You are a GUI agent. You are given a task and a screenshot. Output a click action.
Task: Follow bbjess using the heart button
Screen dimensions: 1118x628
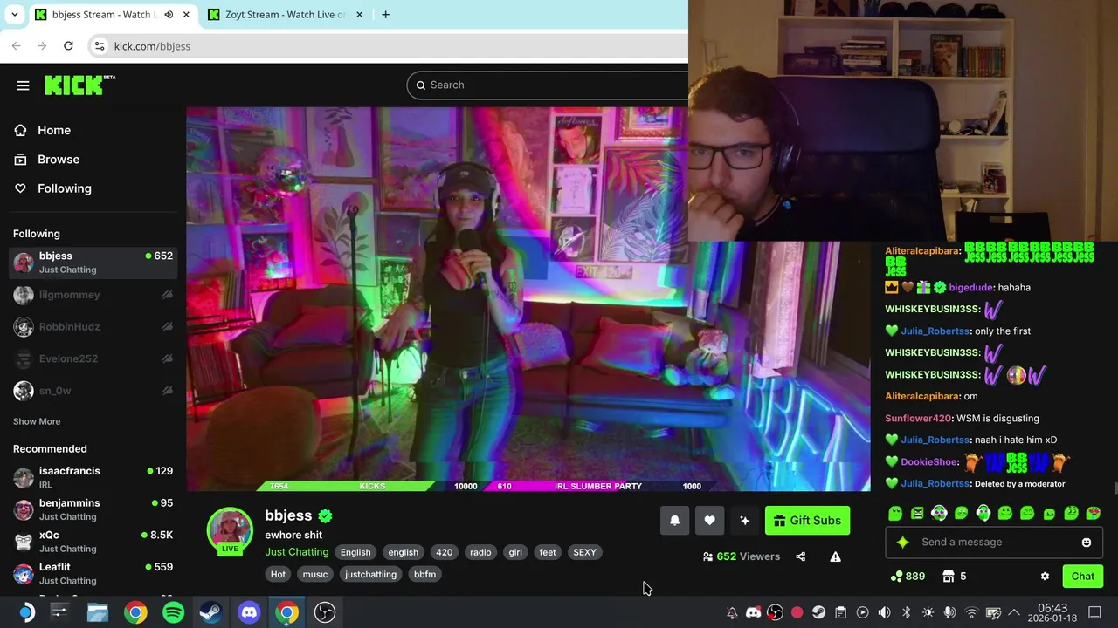point(709,521)
